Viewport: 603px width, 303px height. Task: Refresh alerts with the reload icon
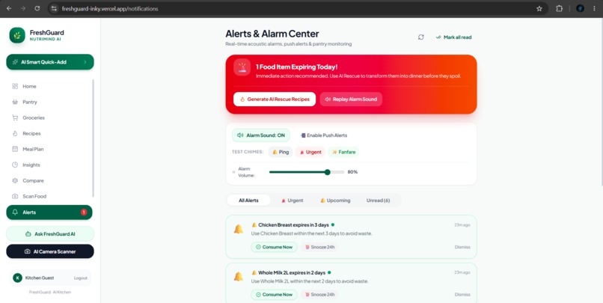[x=421, y=37]
